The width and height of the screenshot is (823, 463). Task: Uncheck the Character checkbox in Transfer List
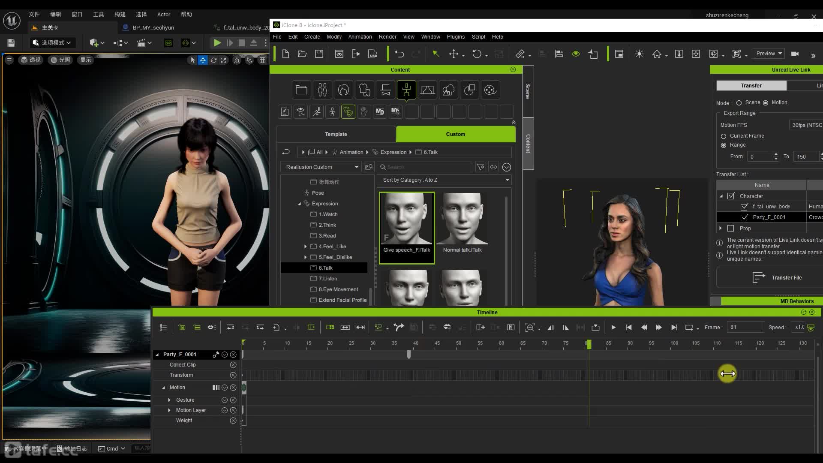coord(731,196)
